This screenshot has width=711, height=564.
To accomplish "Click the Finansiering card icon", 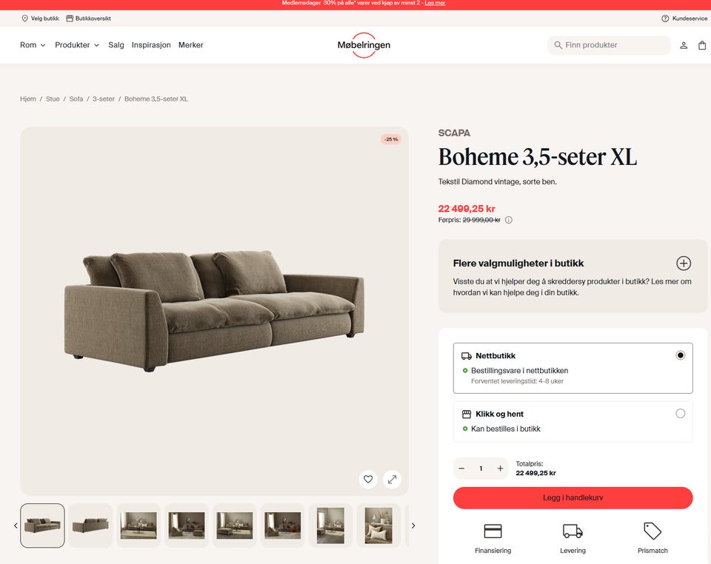I will (x=493, y=531).
